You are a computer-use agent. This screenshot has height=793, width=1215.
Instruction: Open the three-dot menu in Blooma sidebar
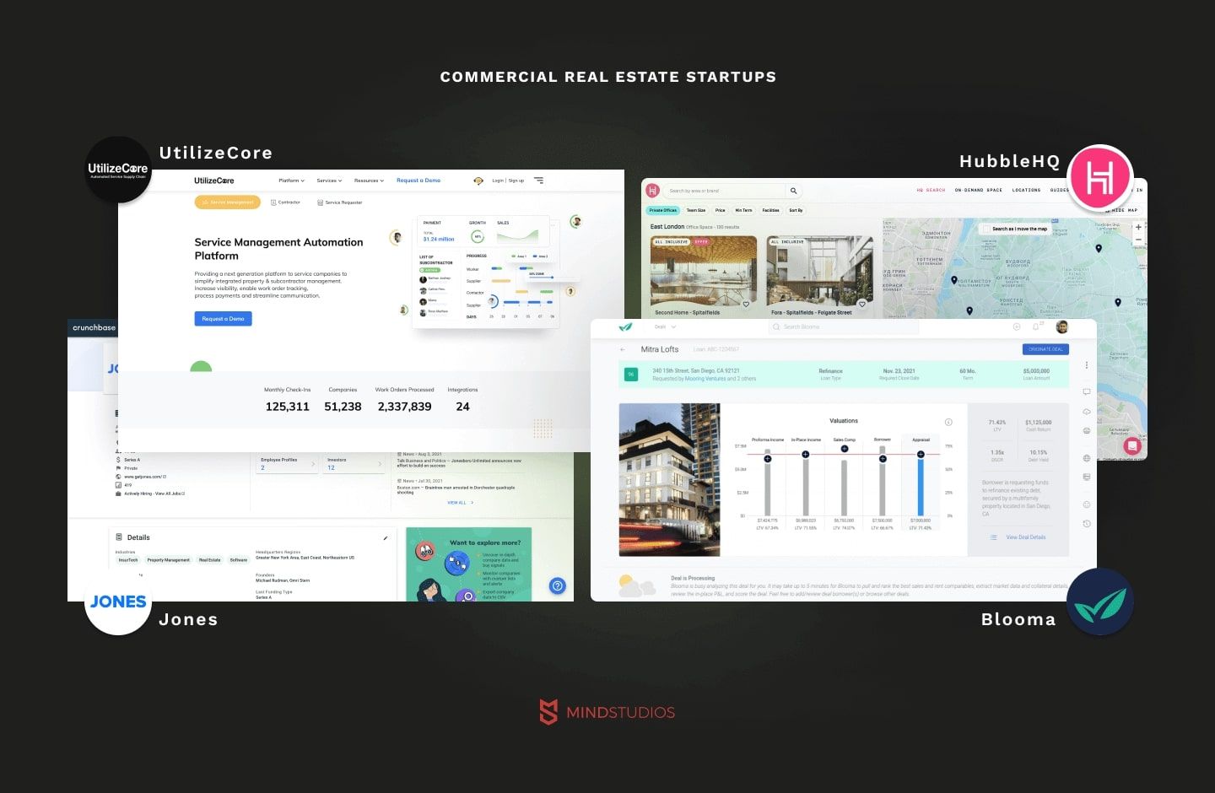click(1087, 366)
